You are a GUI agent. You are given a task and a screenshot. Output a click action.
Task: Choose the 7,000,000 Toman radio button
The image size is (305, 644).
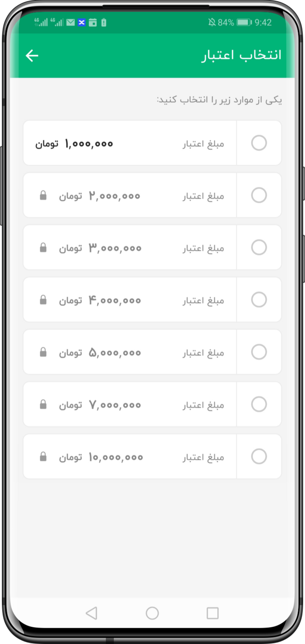(x=259, y=405)
